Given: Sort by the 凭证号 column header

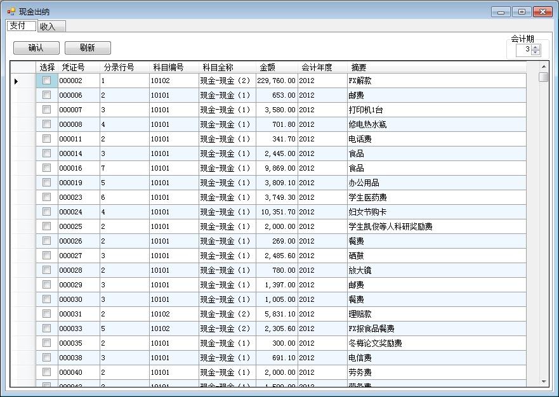Looking at the screenshot, I should [79, 67].
